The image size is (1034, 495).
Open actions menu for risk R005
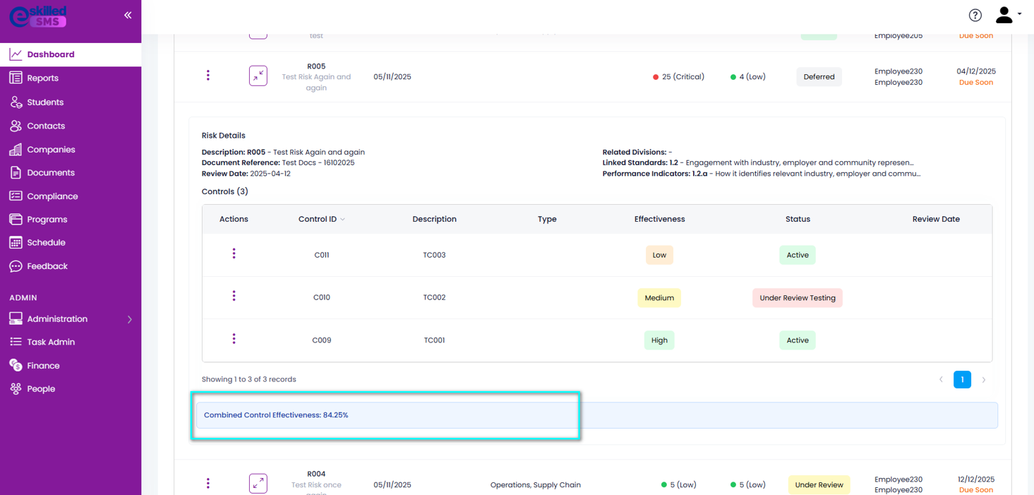208,76
